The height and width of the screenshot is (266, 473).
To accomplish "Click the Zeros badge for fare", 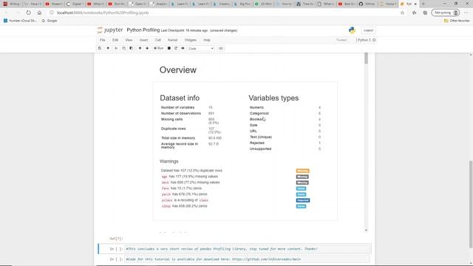I will coord(301,188).
